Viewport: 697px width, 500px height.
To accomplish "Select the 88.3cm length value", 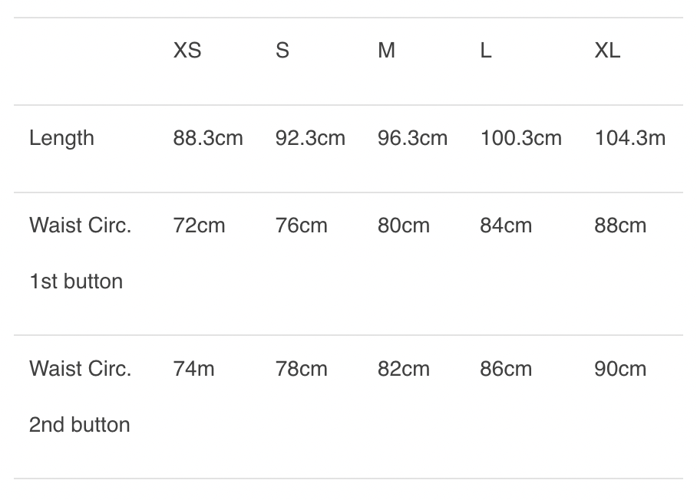I will [208, 138].
